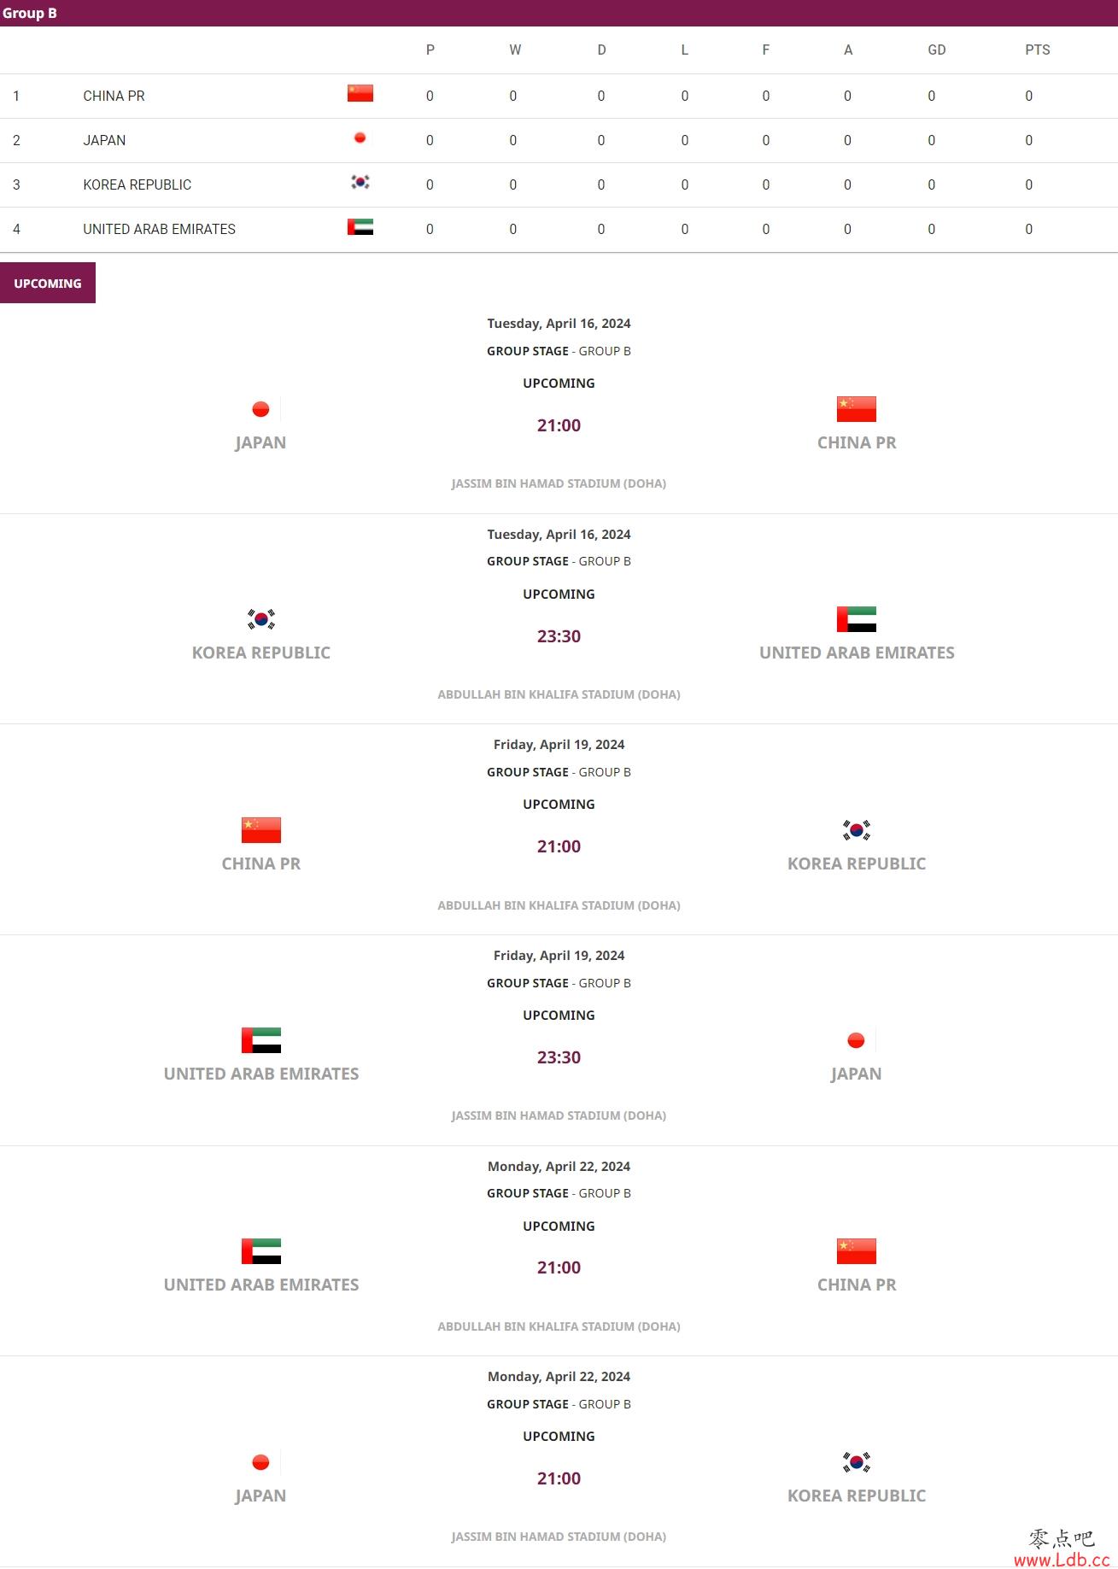This screenshot has height=1569, width=1118.
Task: Click the GD column header
Action: click(937, 50)
